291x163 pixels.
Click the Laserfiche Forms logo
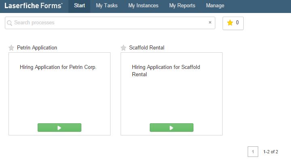tap(33, 6)
